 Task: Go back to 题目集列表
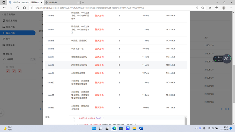click(9, 14)
